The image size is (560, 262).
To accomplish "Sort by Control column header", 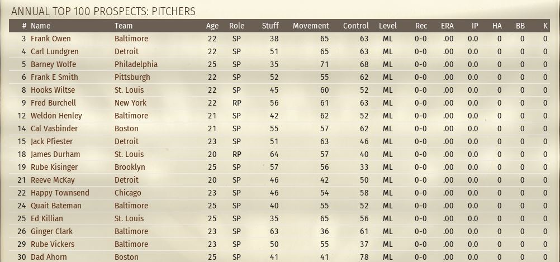I will tap(355, 26).
